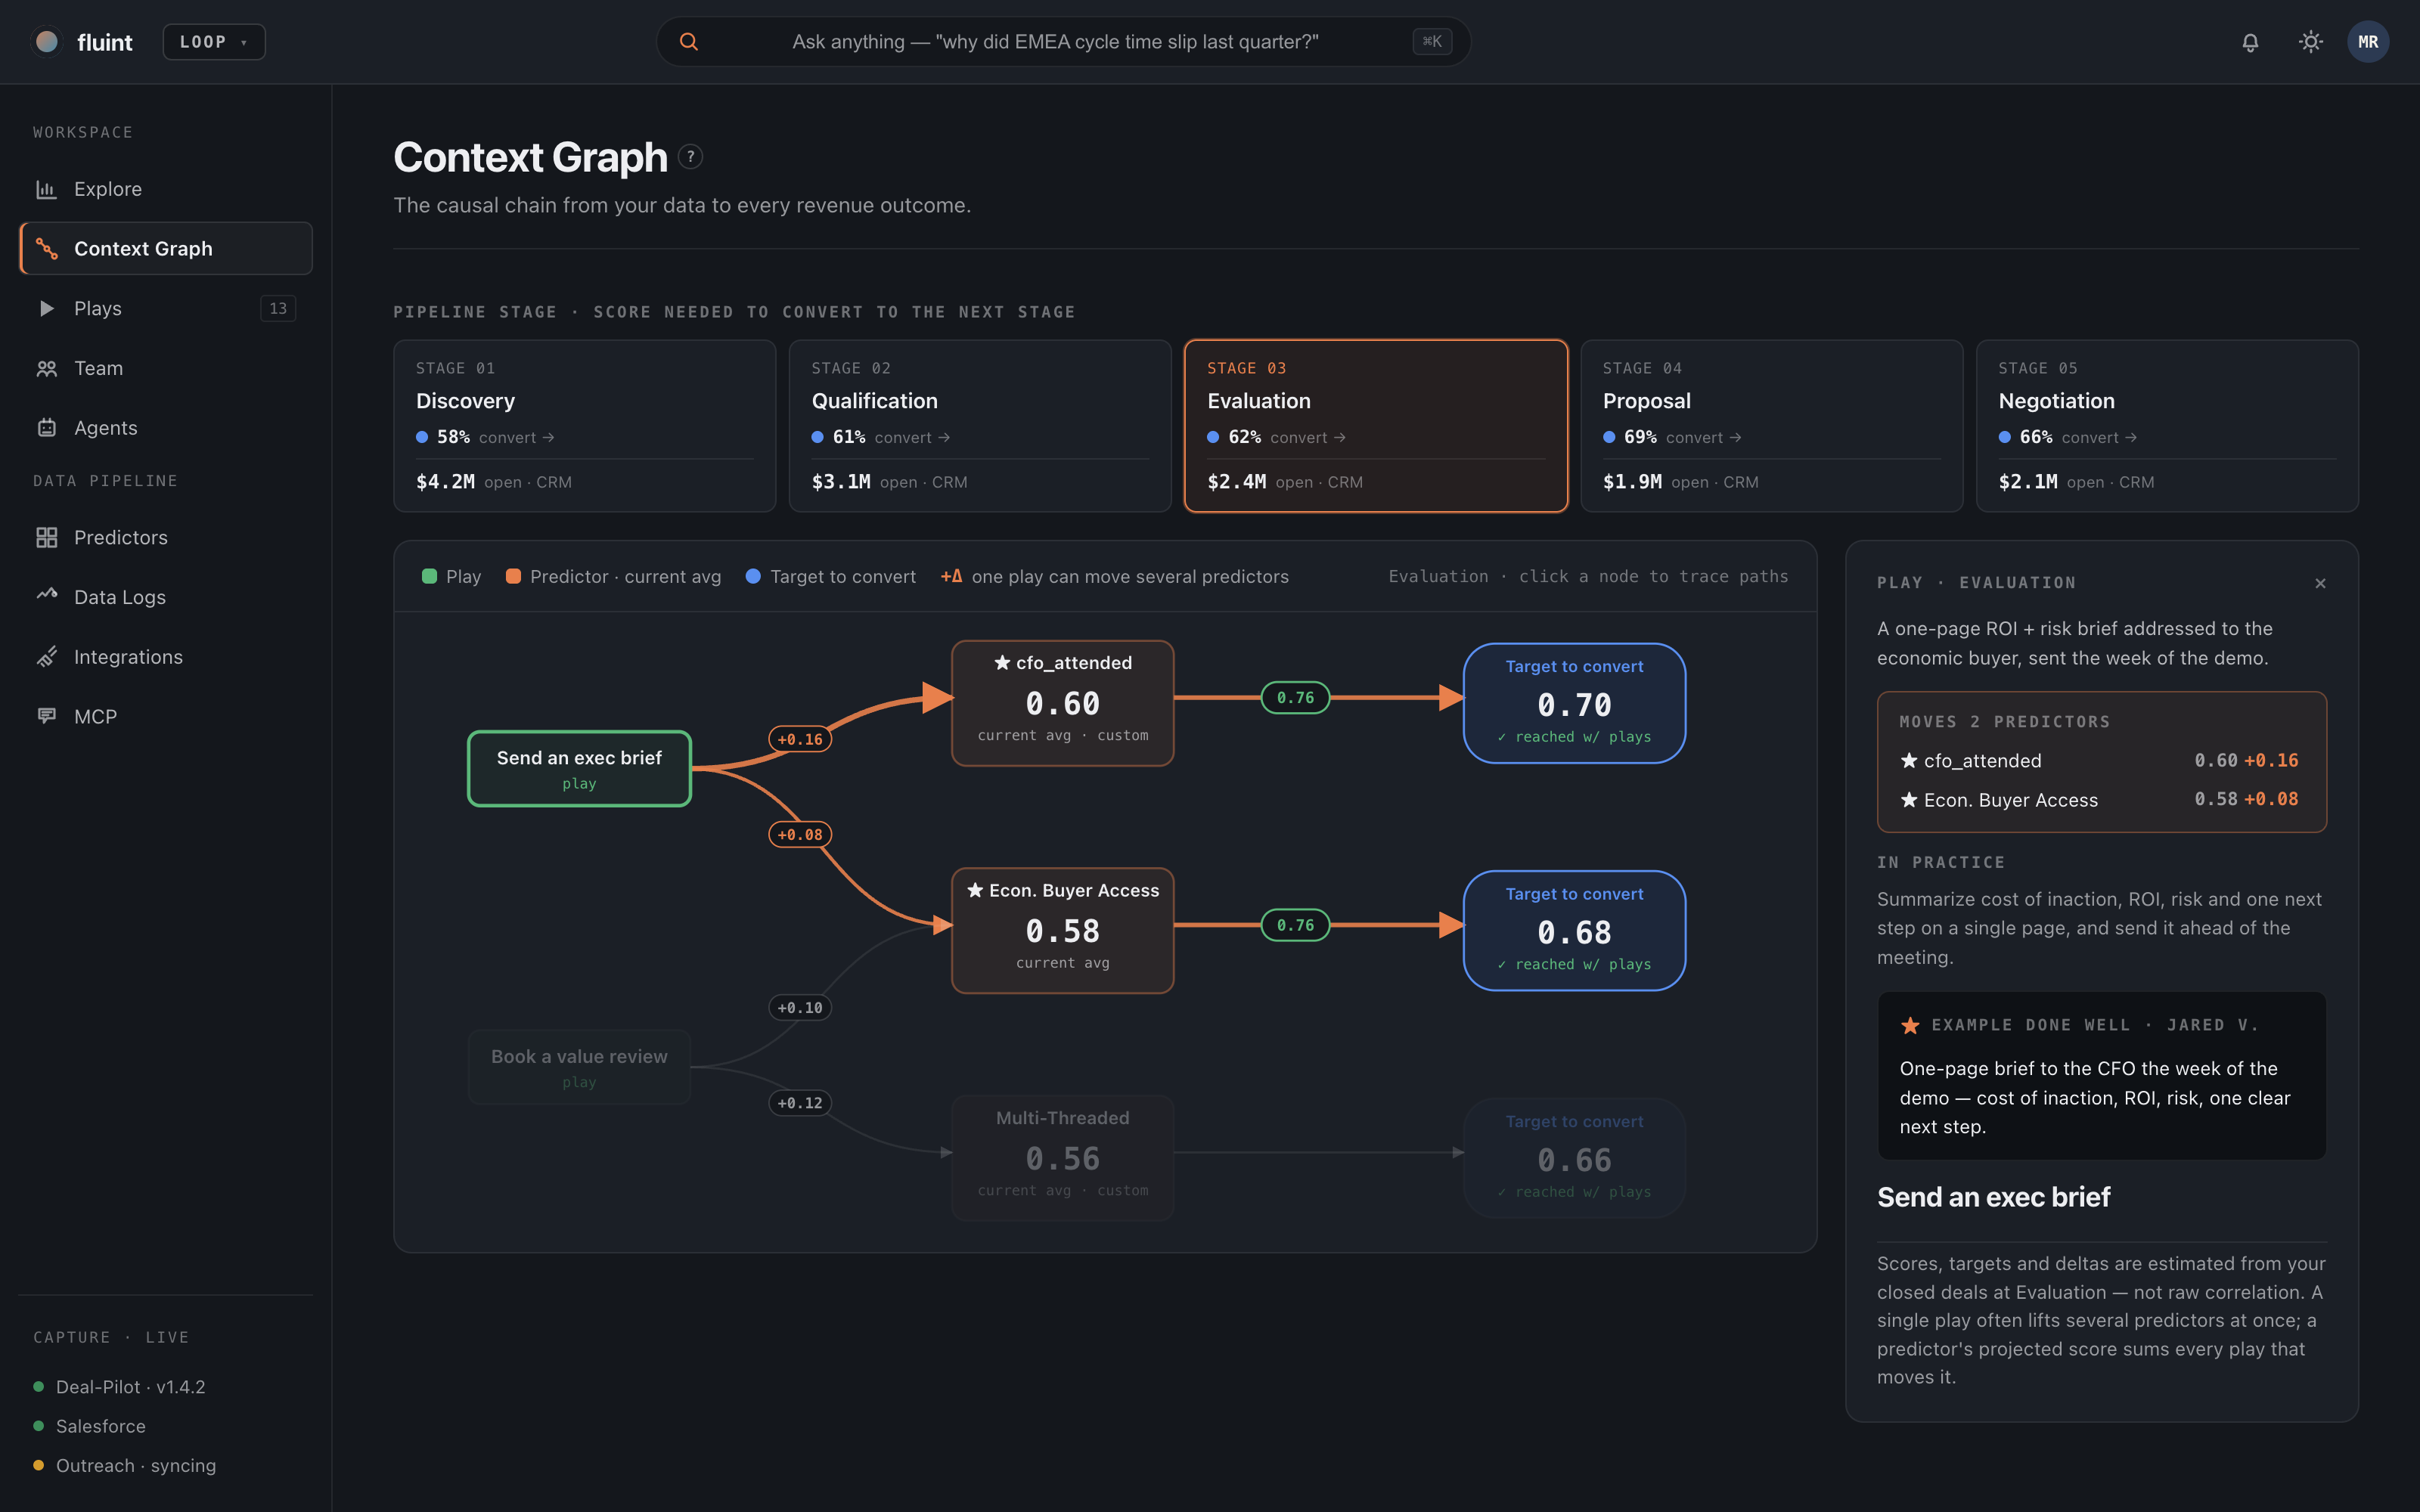Open notifications bell
This screenshot has height=1512, width=2420.
tap(2250, 42)
